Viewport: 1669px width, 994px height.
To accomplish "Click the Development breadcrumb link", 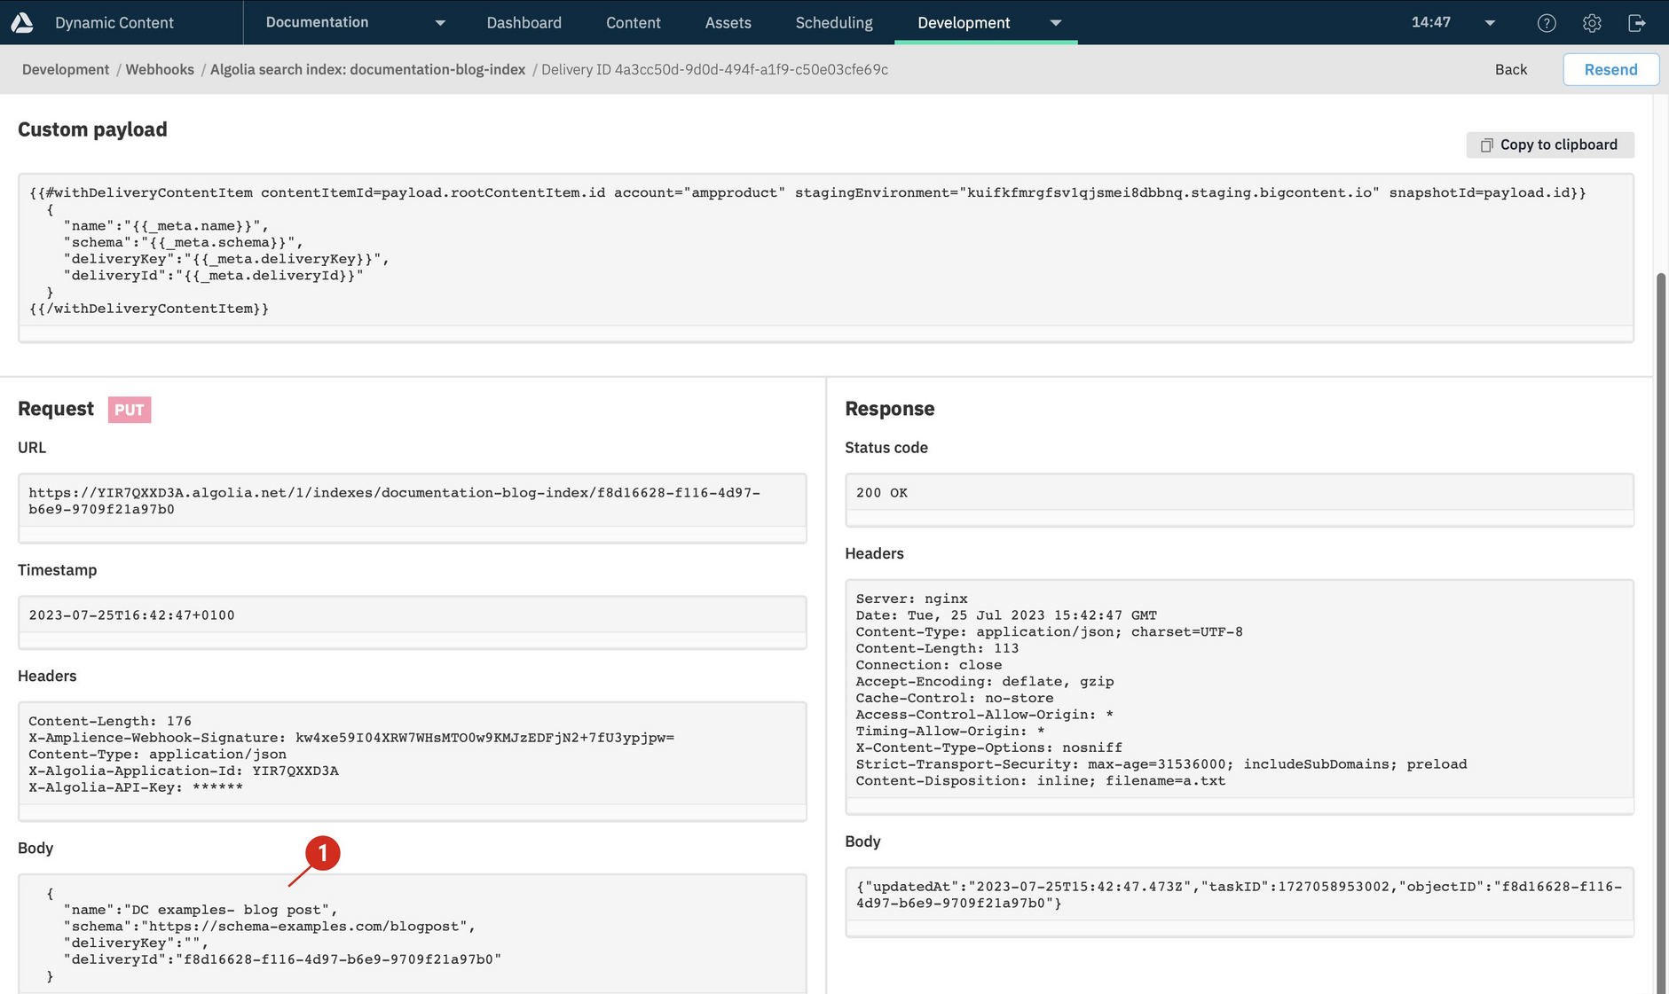I will [66, 69].
